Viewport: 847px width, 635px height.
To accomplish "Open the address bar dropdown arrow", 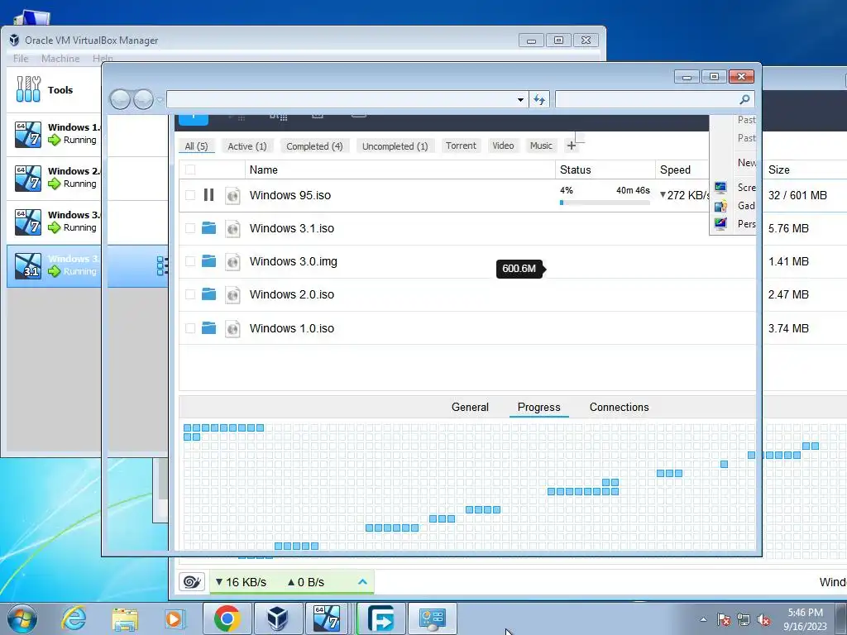I will (520, 100).
